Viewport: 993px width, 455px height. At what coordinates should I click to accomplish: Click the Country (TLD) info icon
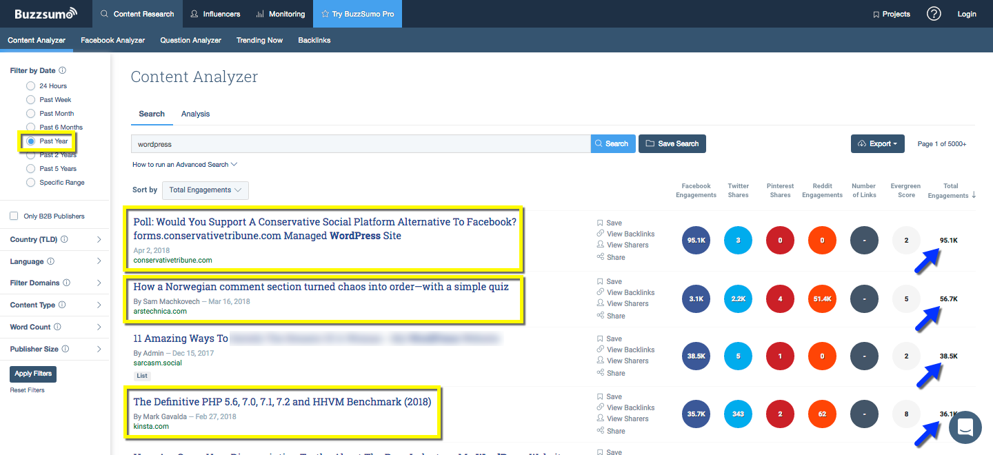click(x=64, y=239)
